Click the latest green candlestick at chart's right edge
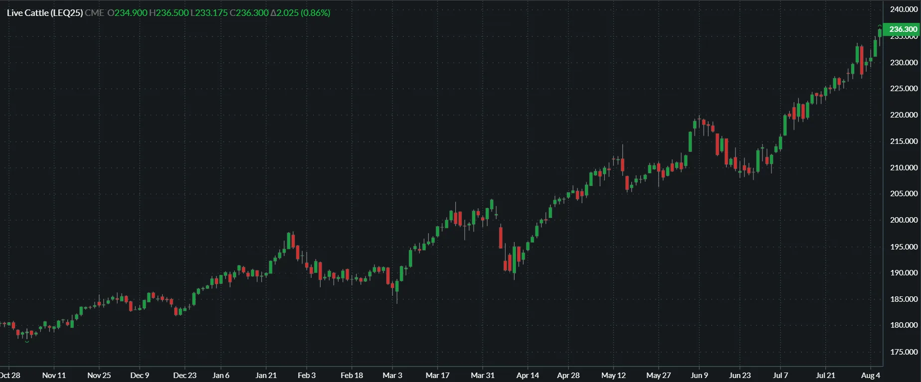 click(x=880, y=33)
